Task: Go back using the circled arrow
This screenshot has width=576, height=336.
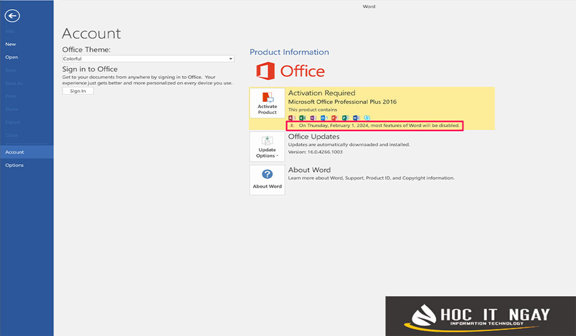Action: [x=12, y=15]
